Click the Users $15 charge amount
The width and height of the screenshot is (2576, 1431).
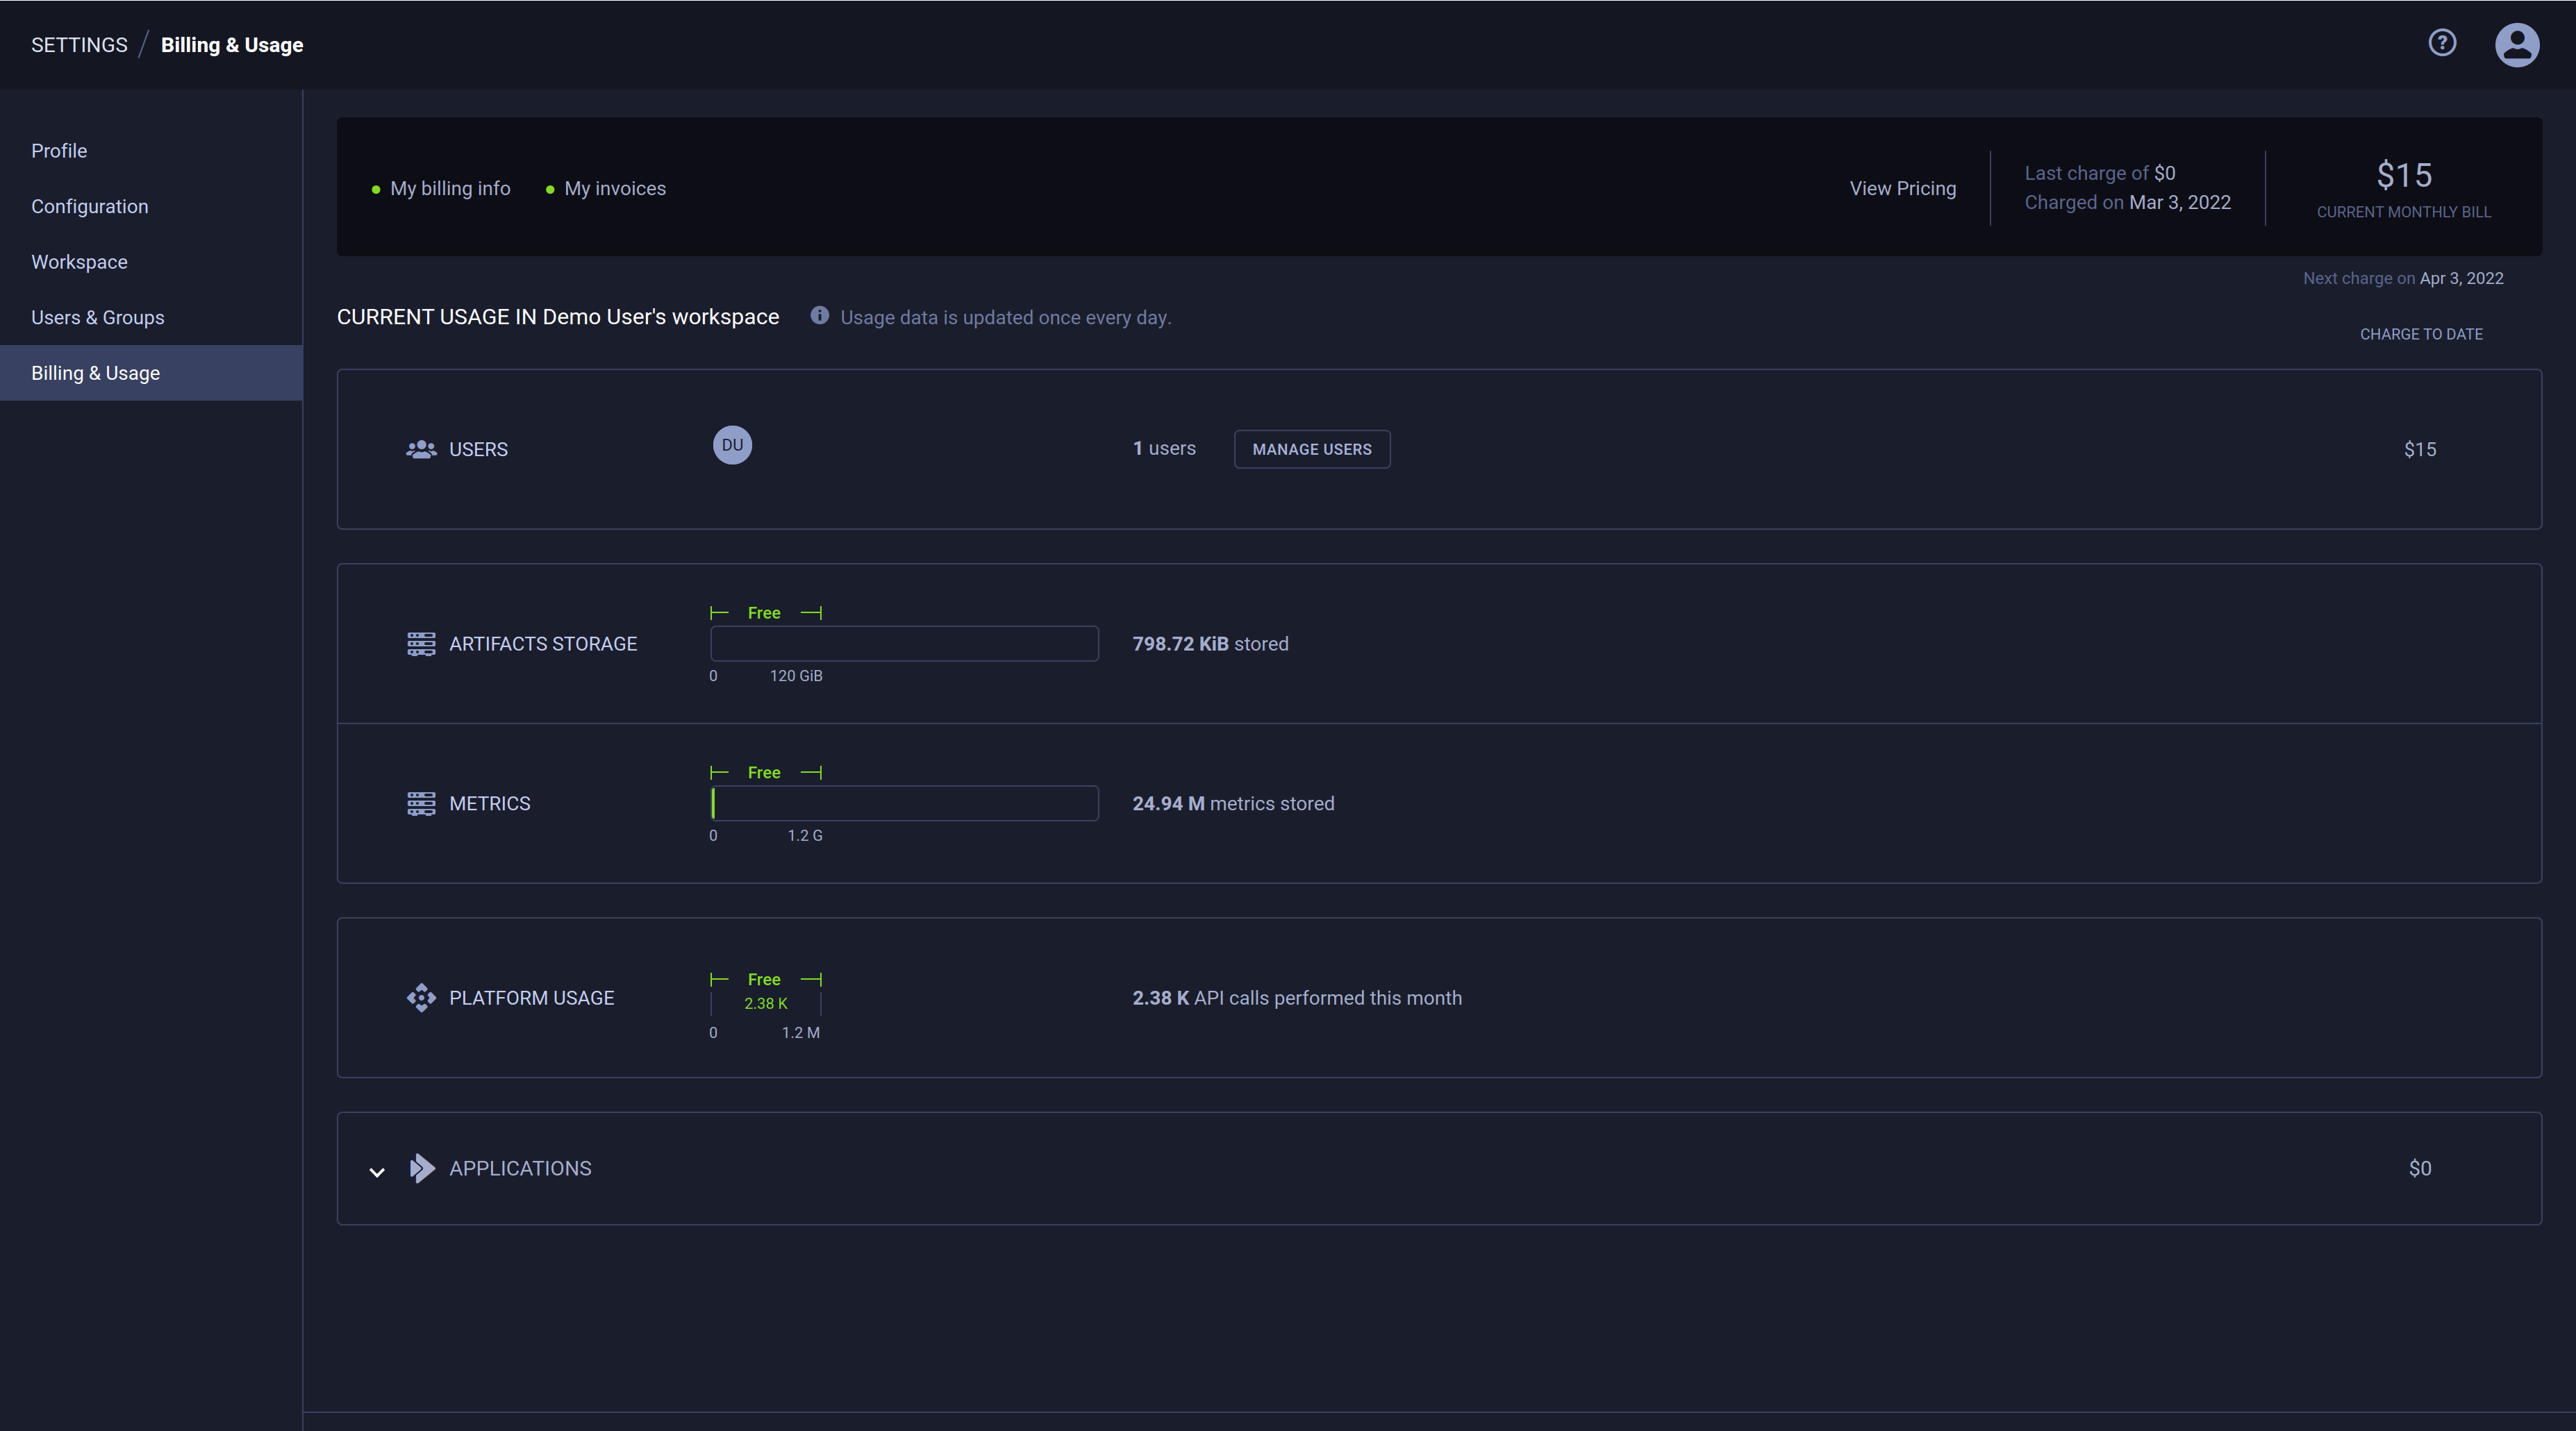coord(2420,449)
